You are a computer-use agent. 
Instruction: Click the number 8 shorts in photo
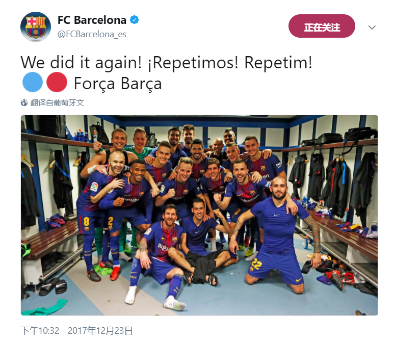pos(86,221)
